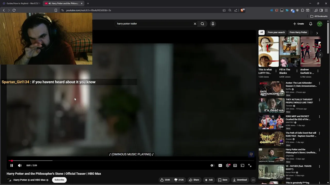This screenshot has width=330, height=185.
Task: Click the magnifier search button on YouTube
Action: (202, 24)
